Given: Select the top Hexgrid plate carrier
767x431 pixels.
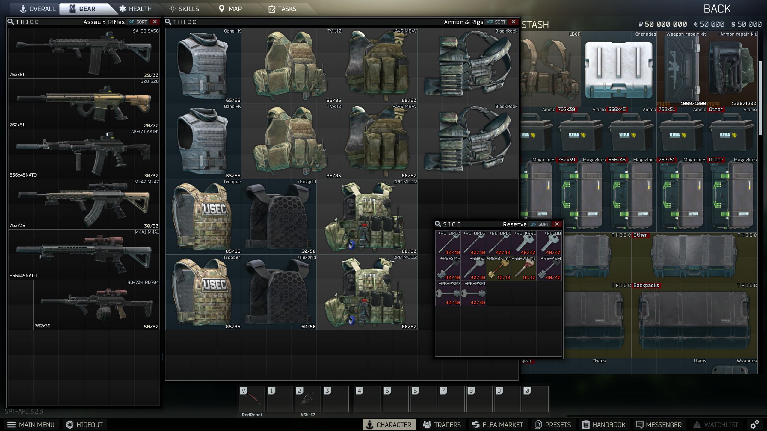Looking at the screenshot, I should [279, 217].
